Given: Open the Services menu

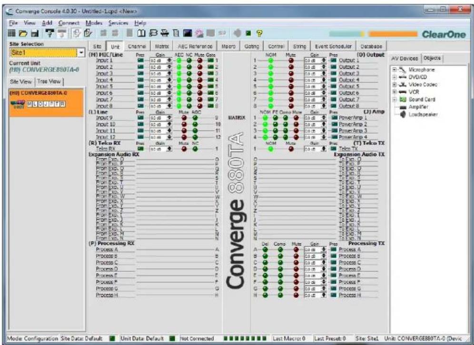Looking at the screenshot, I should [x=118, y=23].
